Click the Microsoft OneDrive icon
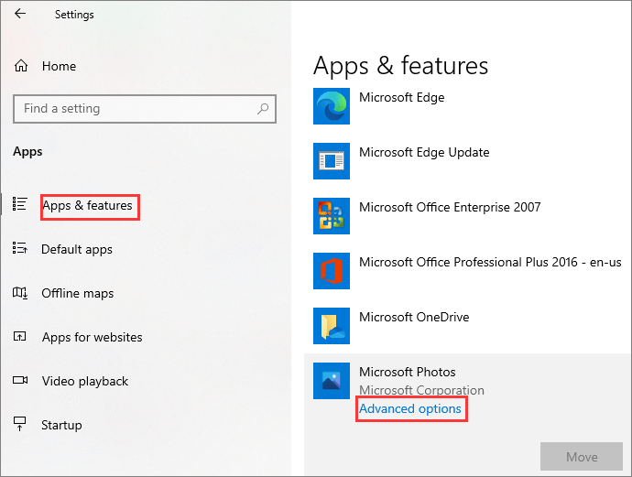 [x=331, y=326]
